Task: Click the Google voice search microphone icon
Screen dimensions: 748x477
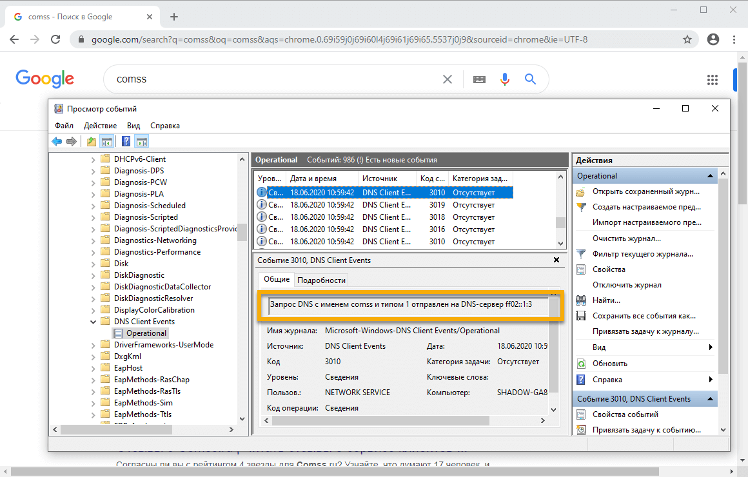Action: coord(504,79)
